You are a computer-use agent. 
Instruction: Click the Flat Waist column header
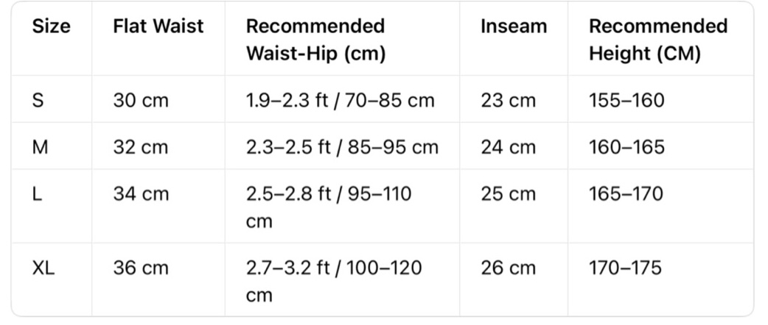[x=158, y=27]
